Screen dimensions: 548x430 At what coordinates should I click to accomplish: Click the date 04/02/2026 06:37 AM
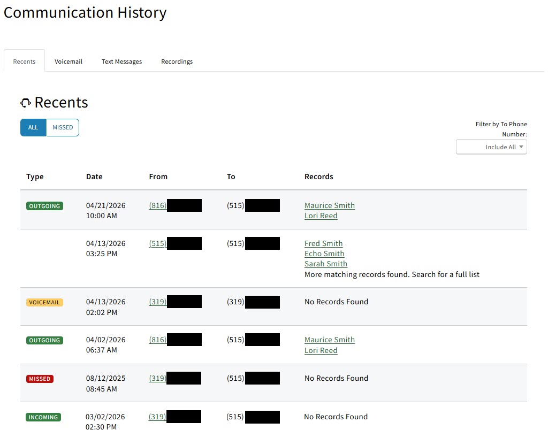coord(105,345)
